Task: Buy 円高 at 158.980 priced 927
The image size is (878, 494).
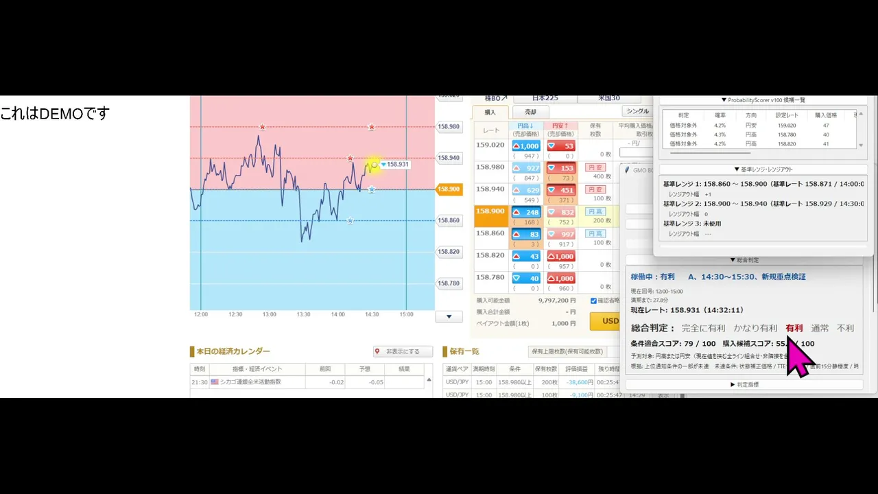Action: click(x=526, y=168)
